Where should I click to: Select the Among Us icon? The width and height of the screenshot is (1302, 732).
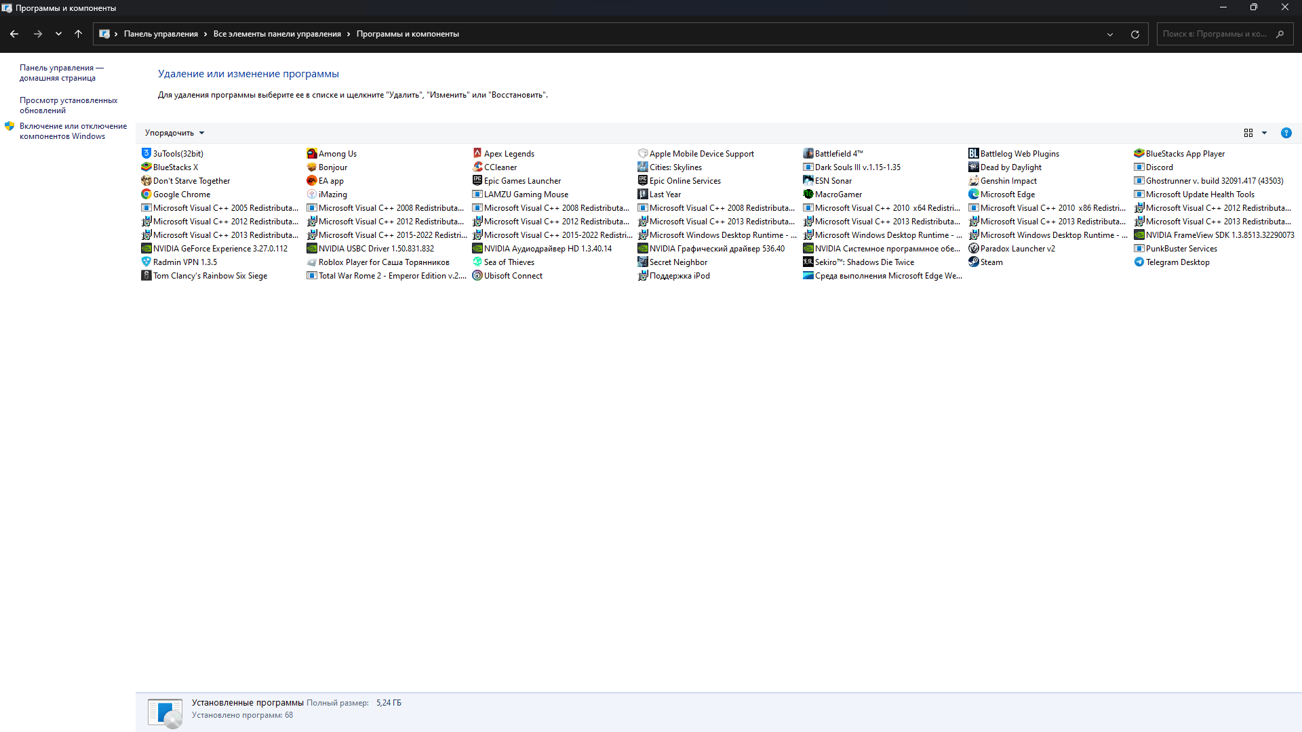311,153
